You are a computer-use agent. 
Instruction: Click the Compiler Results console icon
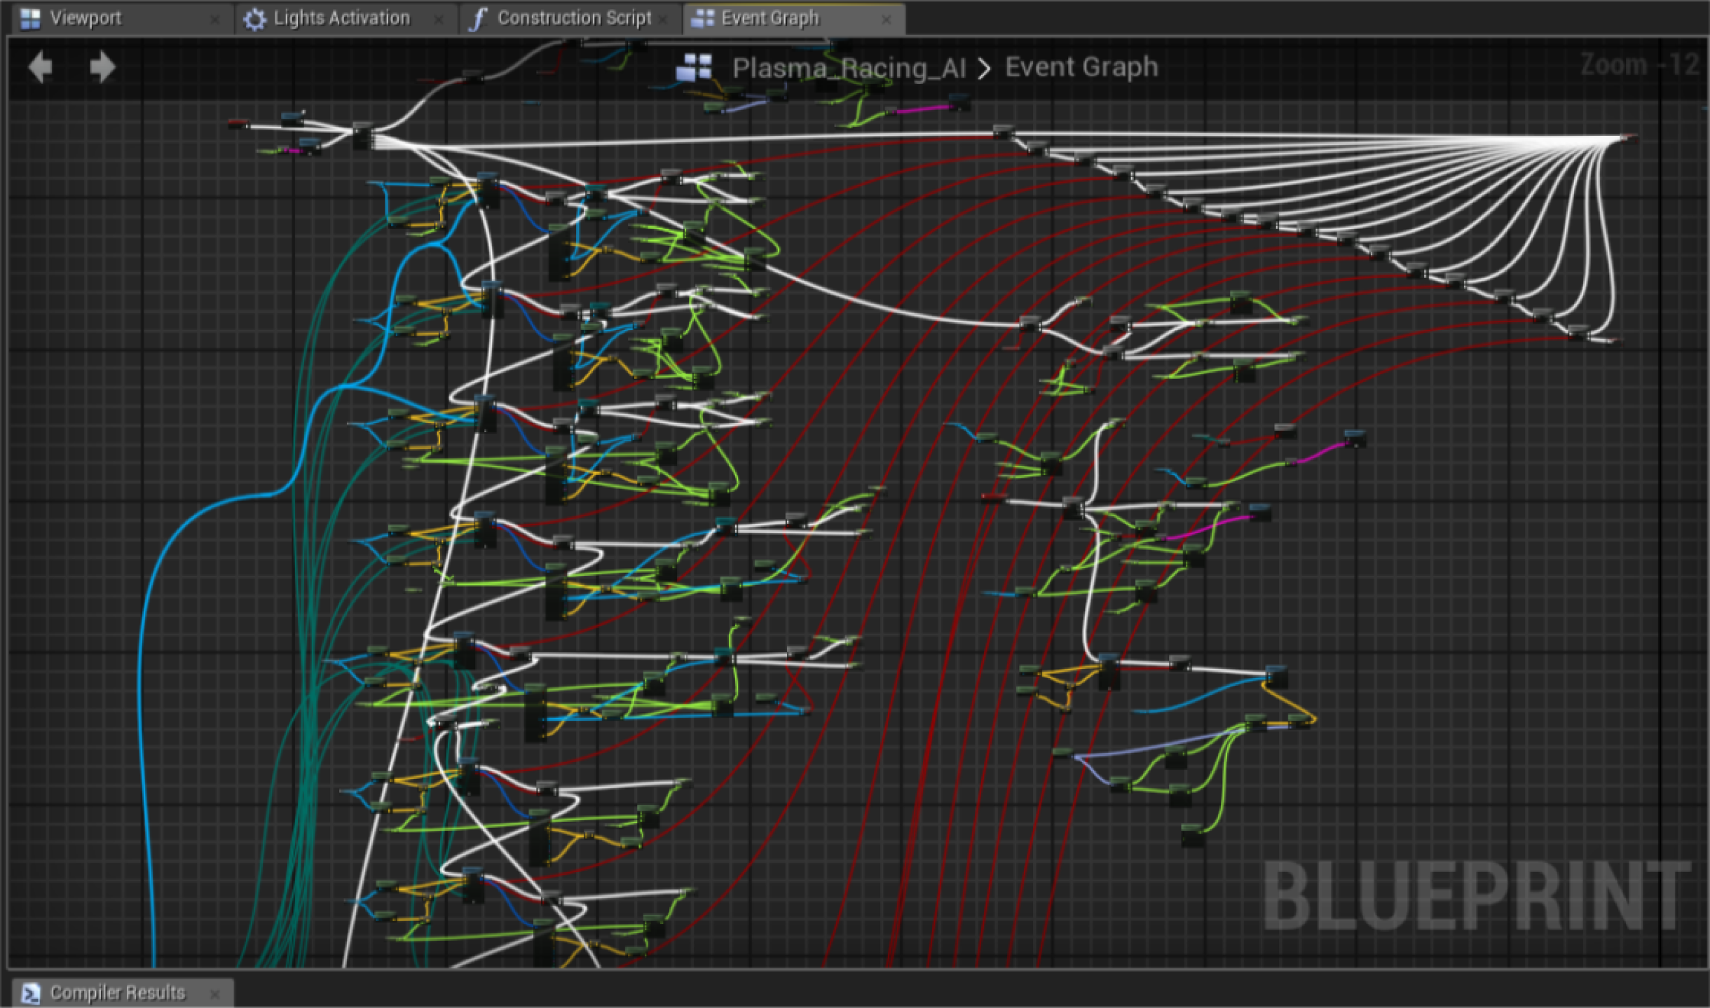[31, 993]
